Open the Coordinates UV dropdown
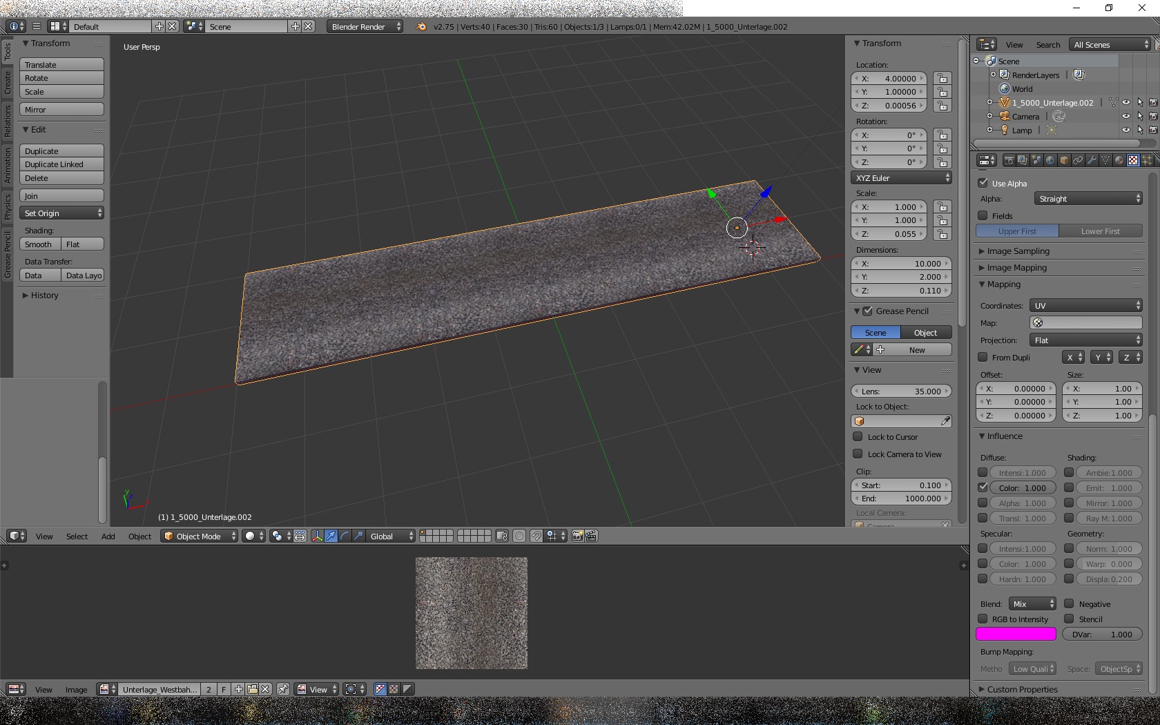This screenshot has height=725, width=1160. (x=1086, y=305)
